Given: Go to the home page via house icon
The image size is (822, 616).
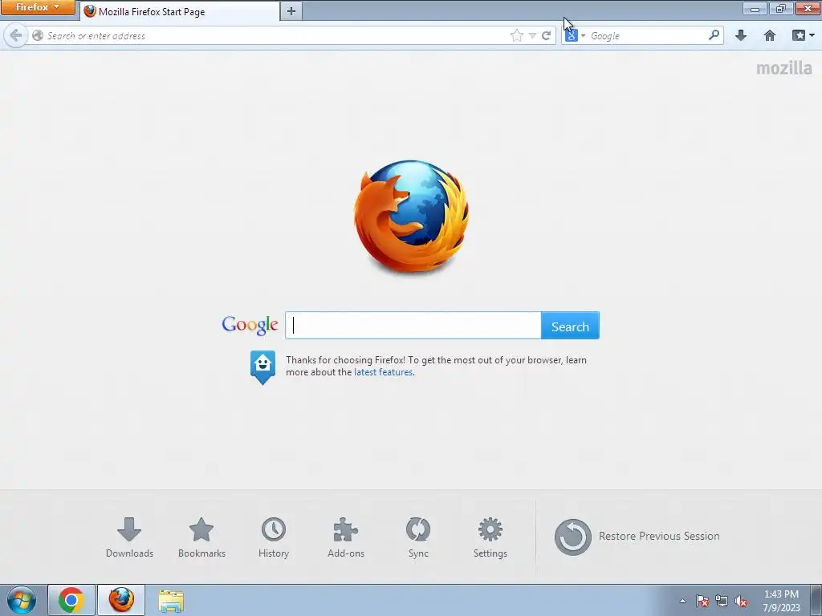Looking at the screenshot, I should [770, 35].
